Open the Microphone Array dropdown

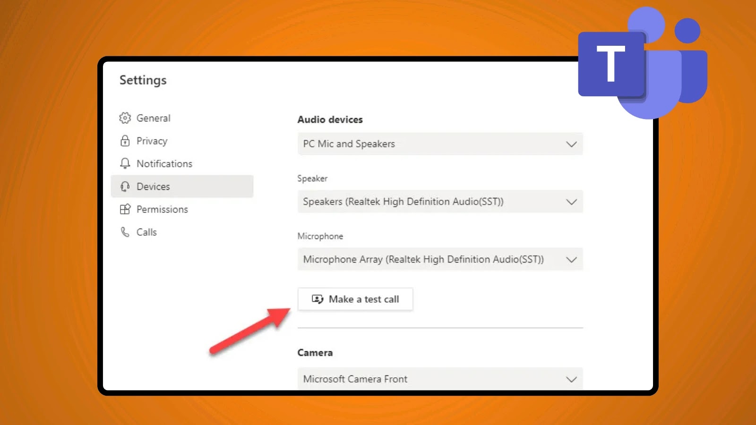[x=440, y=259]
